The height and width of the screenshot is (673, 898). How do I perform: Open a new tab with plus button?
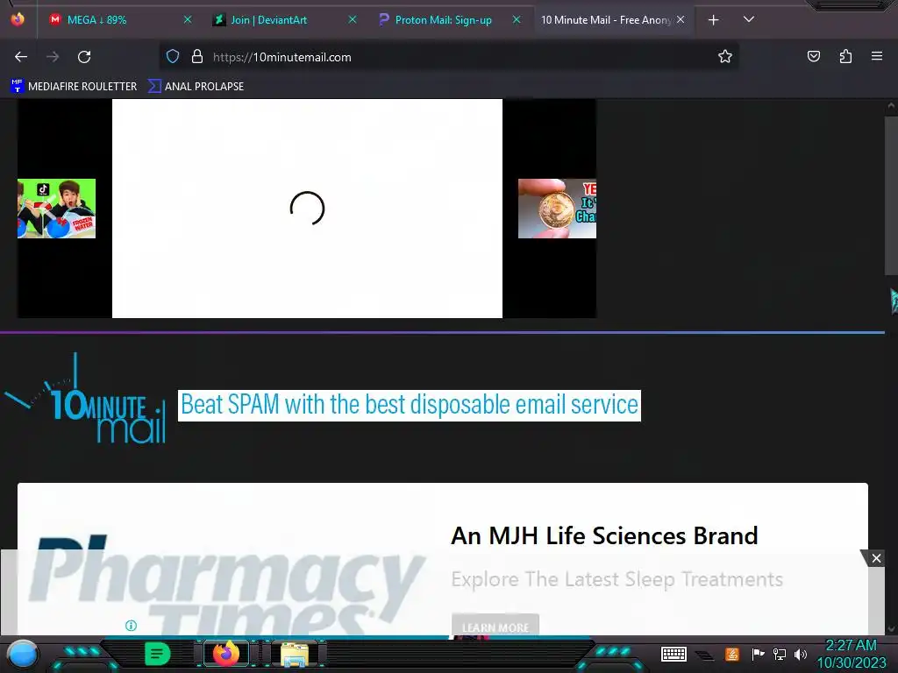[714, 20]
